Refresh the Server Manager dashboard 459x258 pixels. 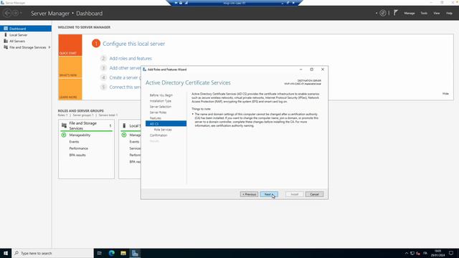click(382, 13)
